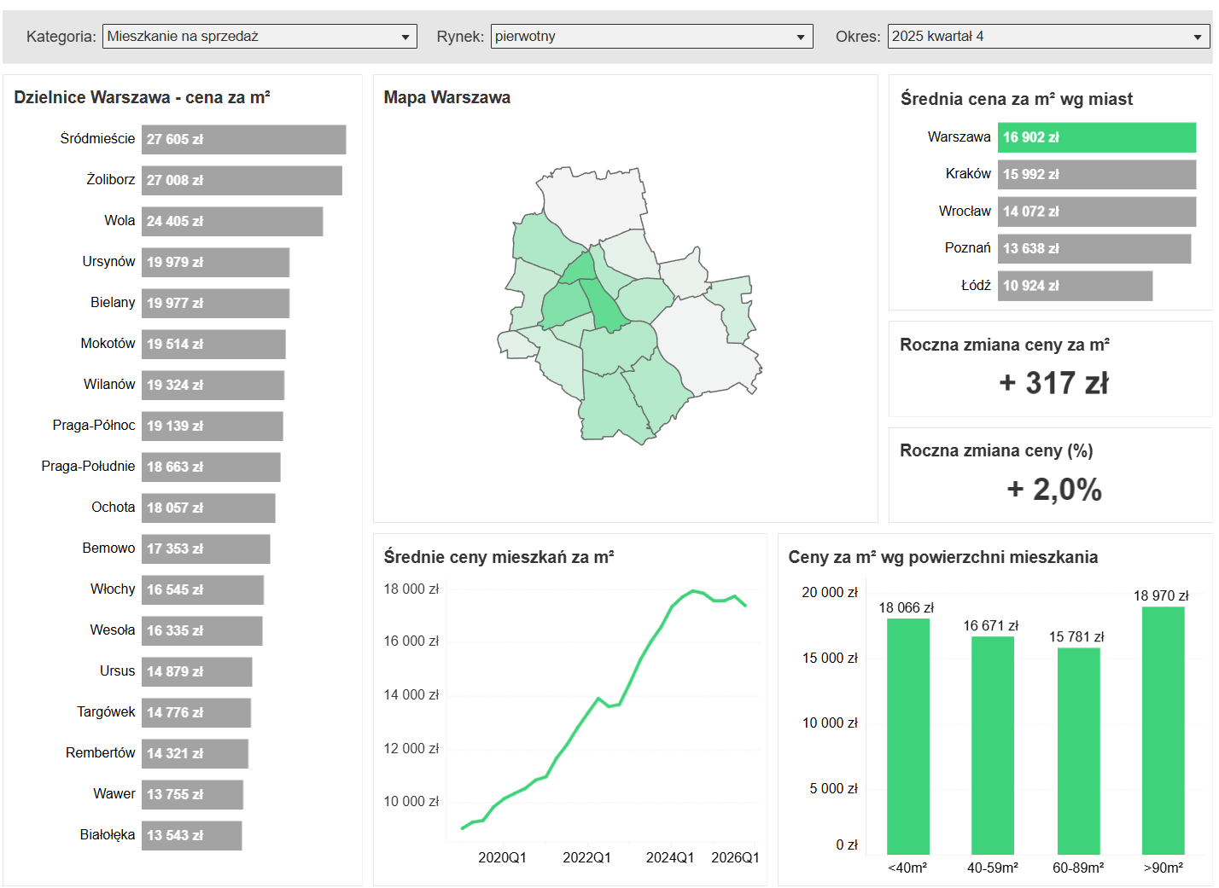
Task: Click the Wrocław city price bar
Action: point(1096,212)
